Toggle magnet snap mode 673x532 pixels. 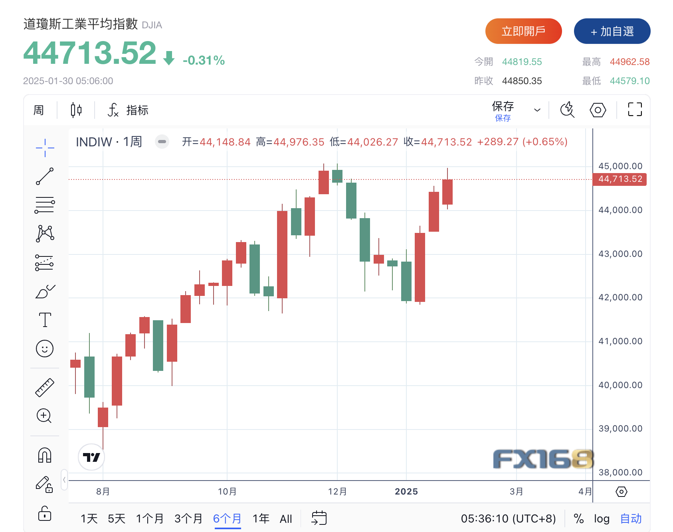pyautogui.click(x=45, y=455)
